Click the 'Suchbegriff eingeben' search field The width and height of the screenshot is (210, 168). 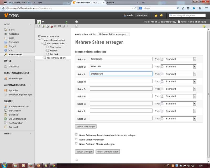point(187,15)
